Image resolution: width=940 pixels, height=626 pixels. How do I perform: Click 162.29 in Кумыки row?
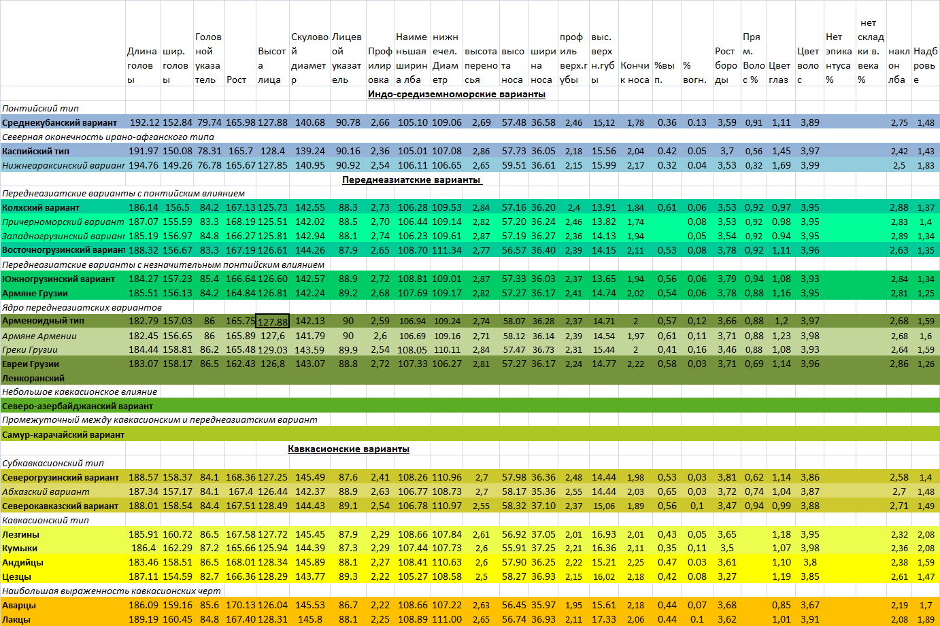[x=178, y=548]
